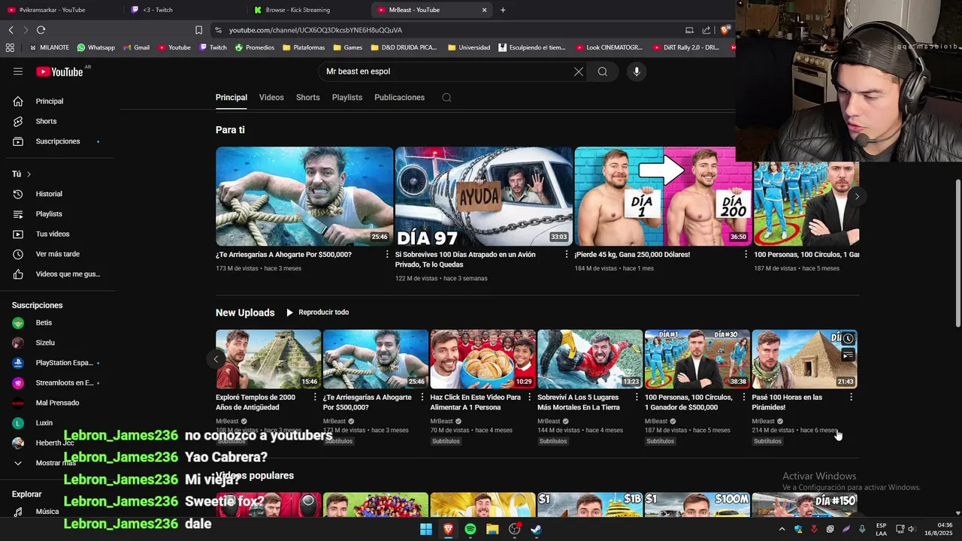Click the magnifier search button
The width and height of the screenshot is (962, 541).
[x=603, y=71]
